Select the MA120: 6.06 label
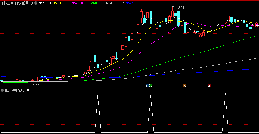 click(x=115, y=3)
